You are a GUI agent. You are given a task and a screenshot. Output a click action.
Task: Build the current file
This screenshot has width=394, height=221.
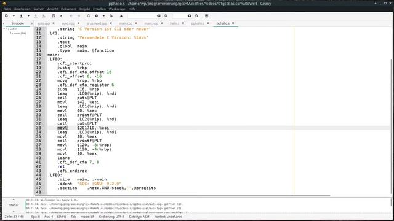[x=97, y=16]
